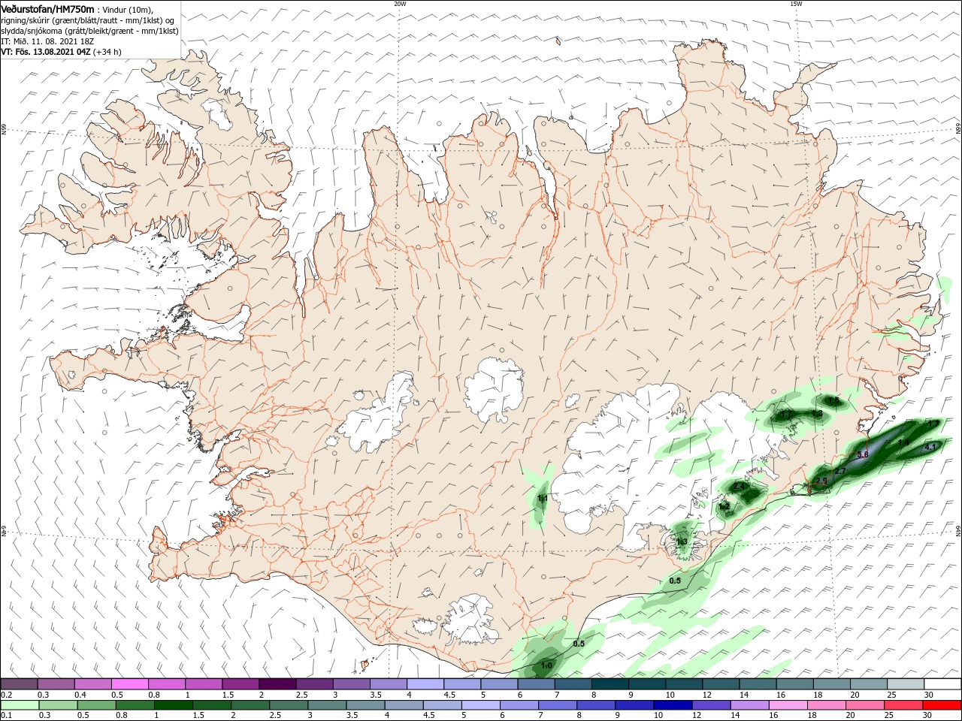
Task: Click the '(+34 h)' forecast offset text
Action: coord(107,52)
